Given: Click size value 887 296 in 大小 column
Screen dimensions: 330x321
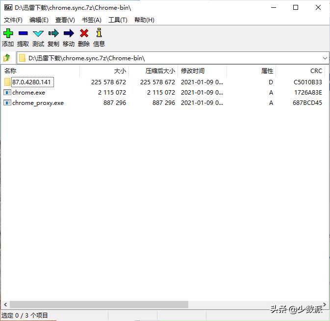Looking at the screenshot, I should 115,102.
